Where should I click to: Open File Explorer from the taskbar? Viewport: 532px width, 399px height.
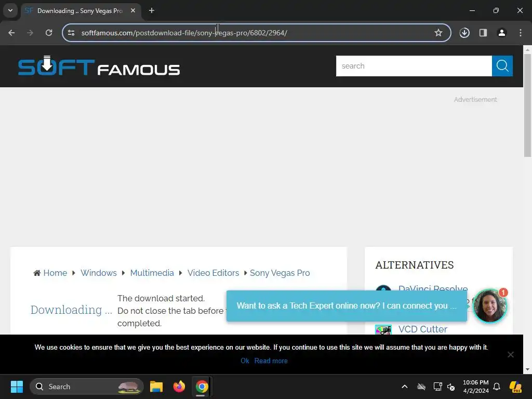(x=156, y=387)
